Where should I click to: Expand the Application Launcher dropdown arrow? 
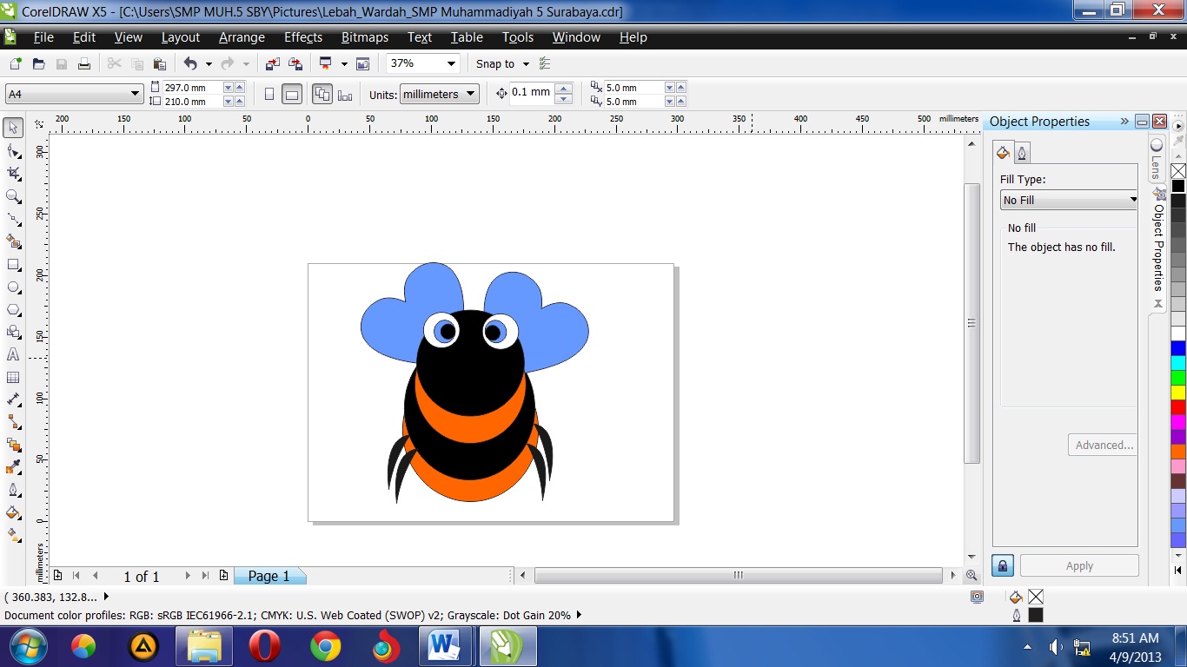click(x=344, y=64)
